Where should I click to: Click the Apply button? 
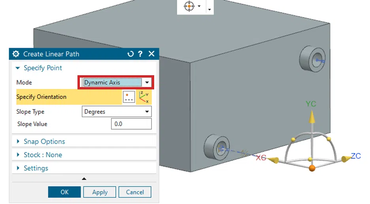click(x=100, y=192)
